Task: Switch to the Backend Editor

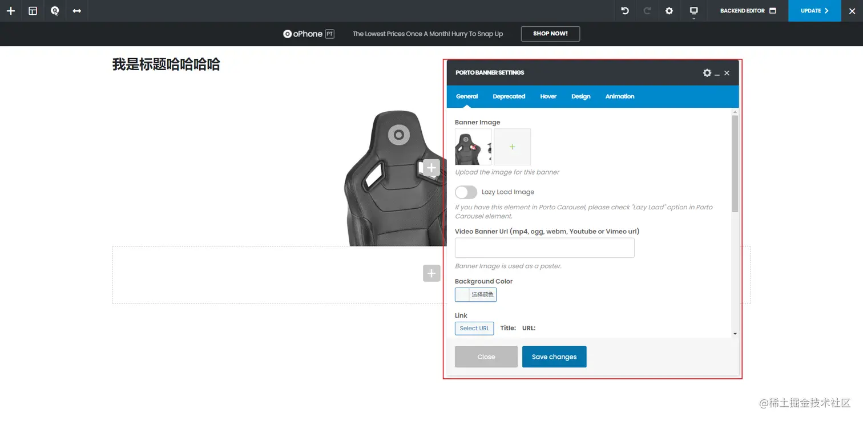Action: (748, 11)
